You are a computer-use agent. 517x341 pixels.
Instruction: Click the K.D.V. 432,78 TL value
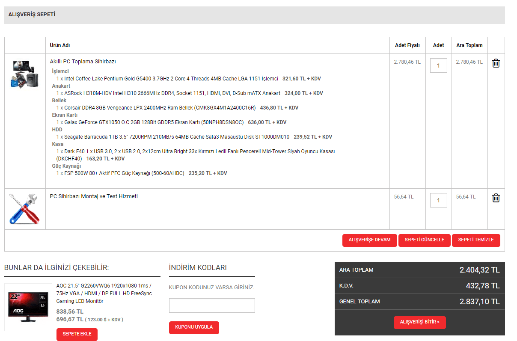point(483,286)
